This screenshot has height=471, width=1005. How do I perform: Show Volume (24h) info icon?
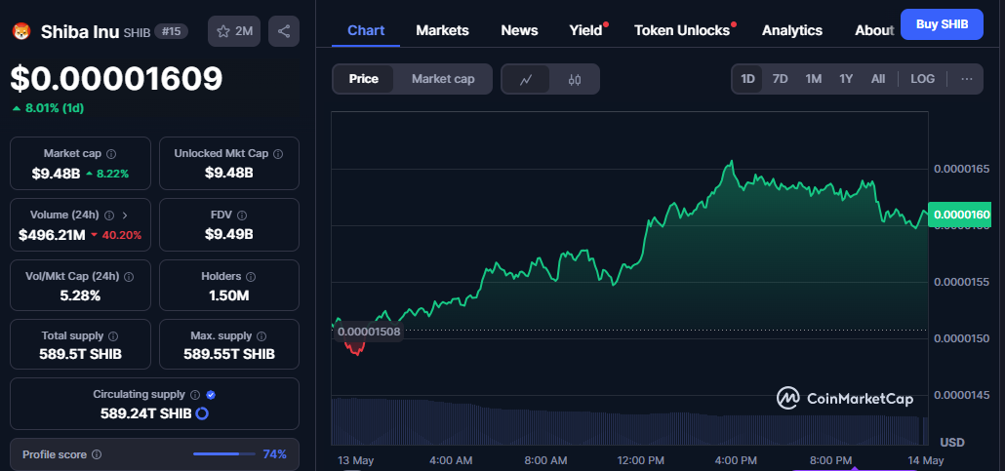pos(109,216)
